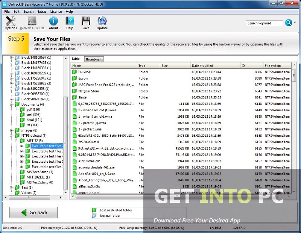Open the License menu

(56, 12)
